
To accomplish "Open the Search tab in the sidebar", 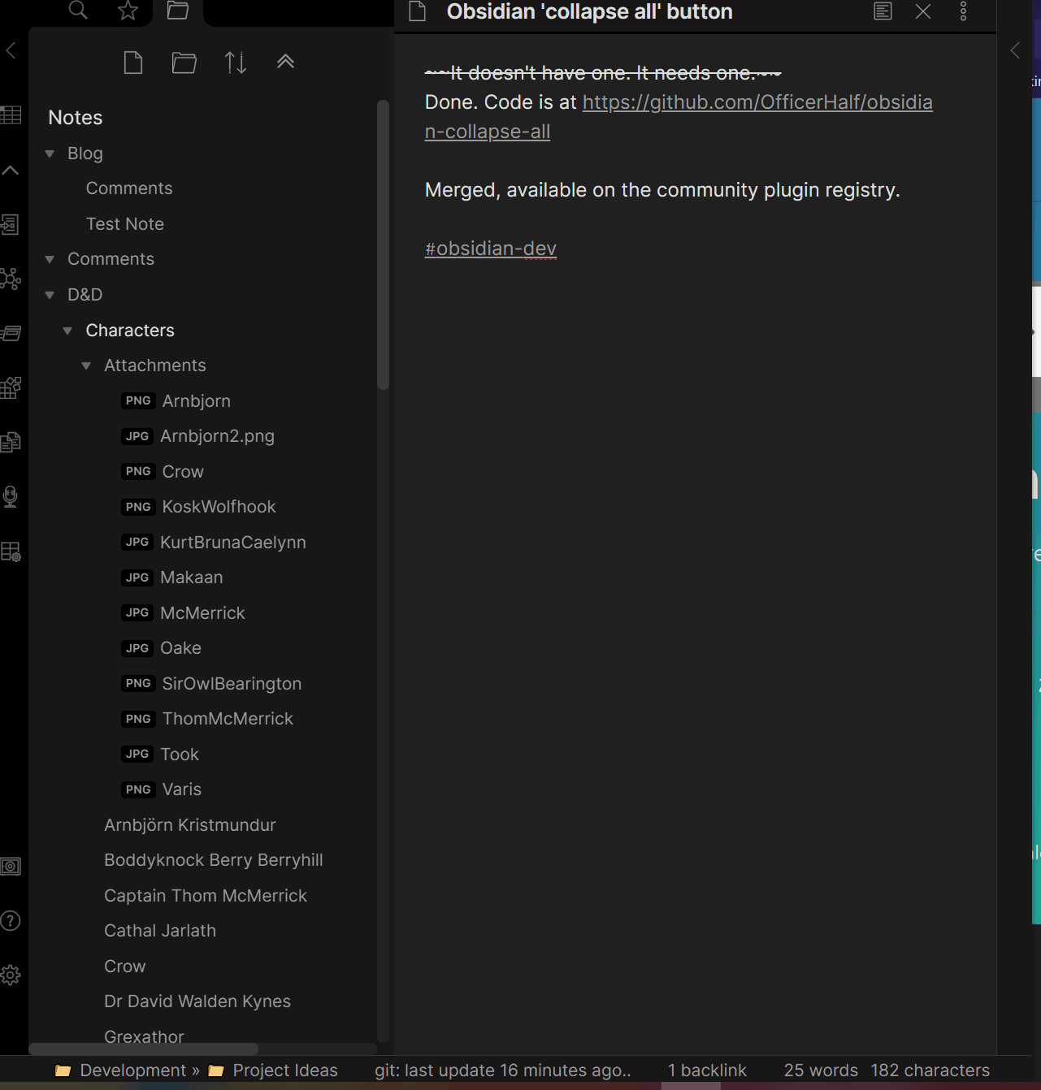I will [78, 10].
